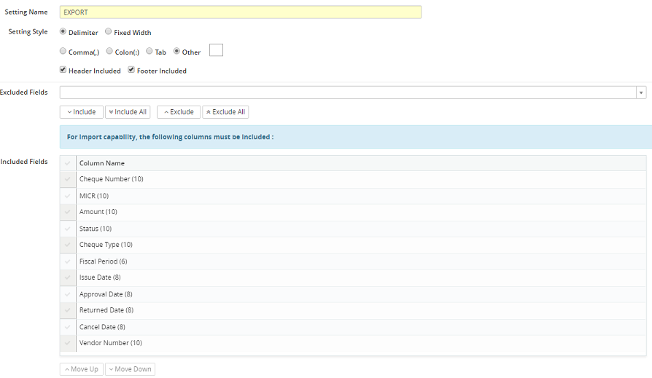Click the Other delimiter text box
The height and width of the screenshot is (378, 652).
(x=216, y=50)
